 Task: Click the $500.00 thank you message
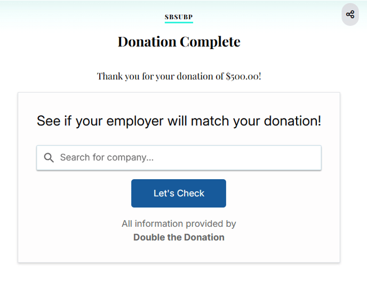[179, 76]
